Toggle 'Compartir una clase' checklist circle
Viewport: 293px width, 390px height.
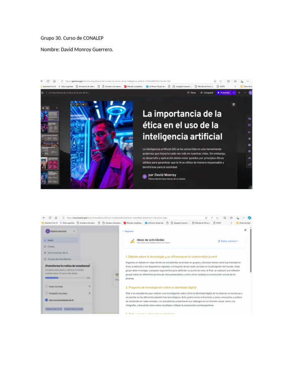tap(46, 293)
